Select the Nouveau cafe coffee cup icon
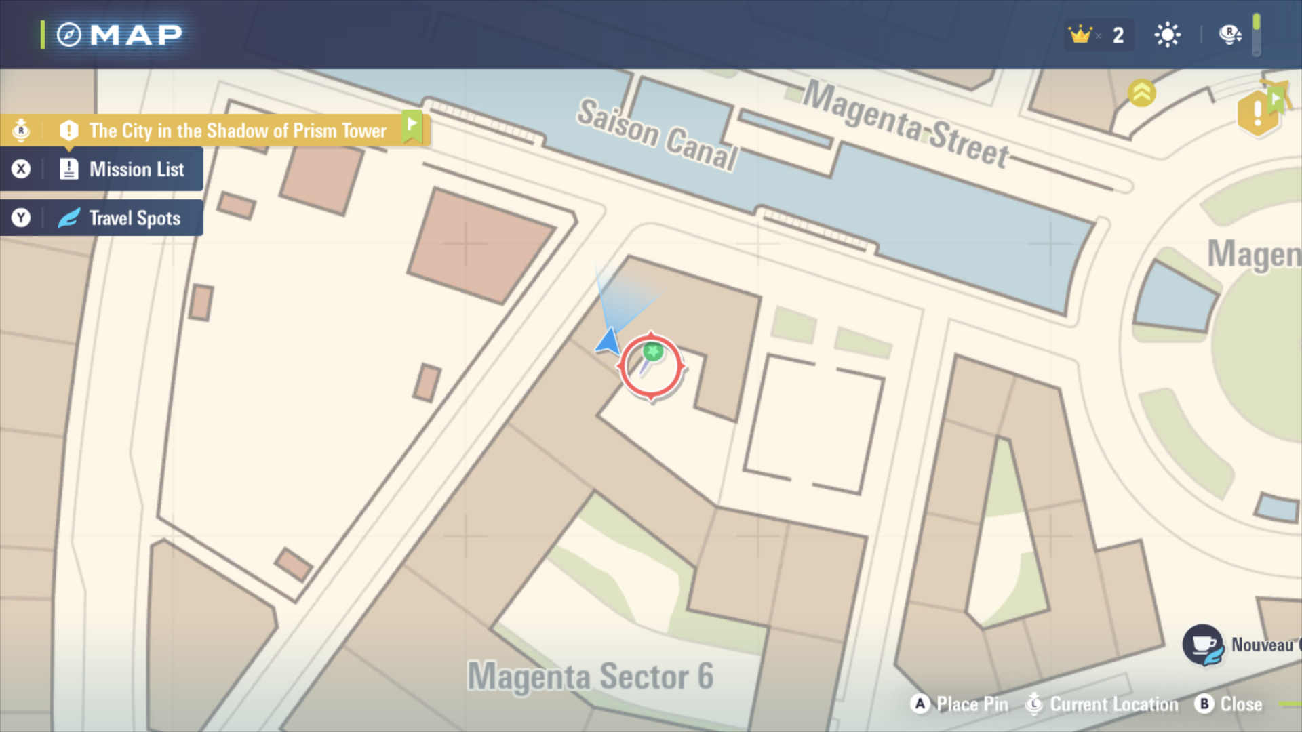The image size is (1302, 732). [x=1202, y=645]
